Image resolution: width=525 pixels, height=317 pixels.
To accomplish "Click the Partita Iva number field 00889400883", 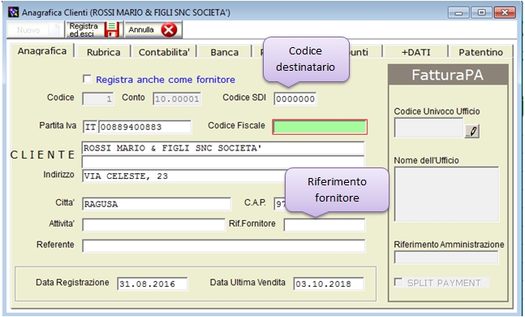I will point(145,127).
